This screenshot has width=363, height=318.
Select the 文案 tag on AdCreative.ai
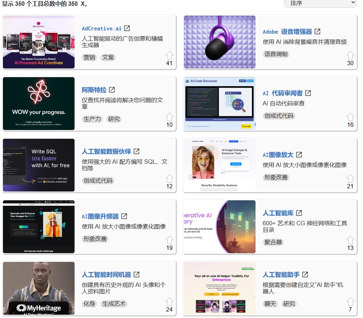(108, 58)
